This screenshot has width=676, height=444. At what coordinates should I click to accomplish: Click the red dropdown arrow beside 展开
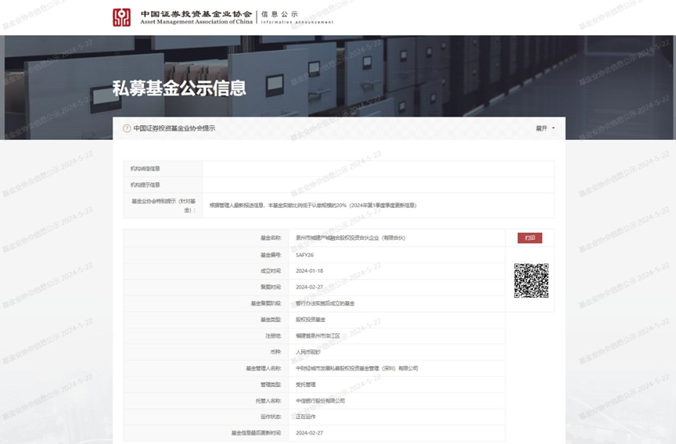pos(553,128)
